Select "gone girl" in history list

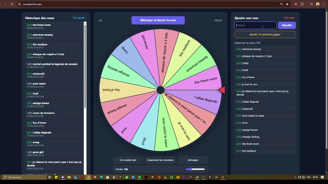(54, 154)
